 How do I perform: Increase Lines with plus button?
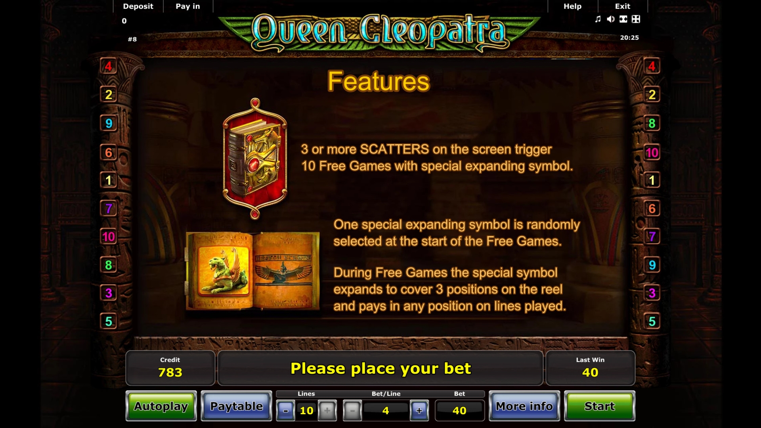327,411
